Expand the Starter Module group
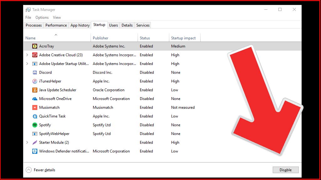The width and height of the screenshot is (321, 180). tap(27, 142)
